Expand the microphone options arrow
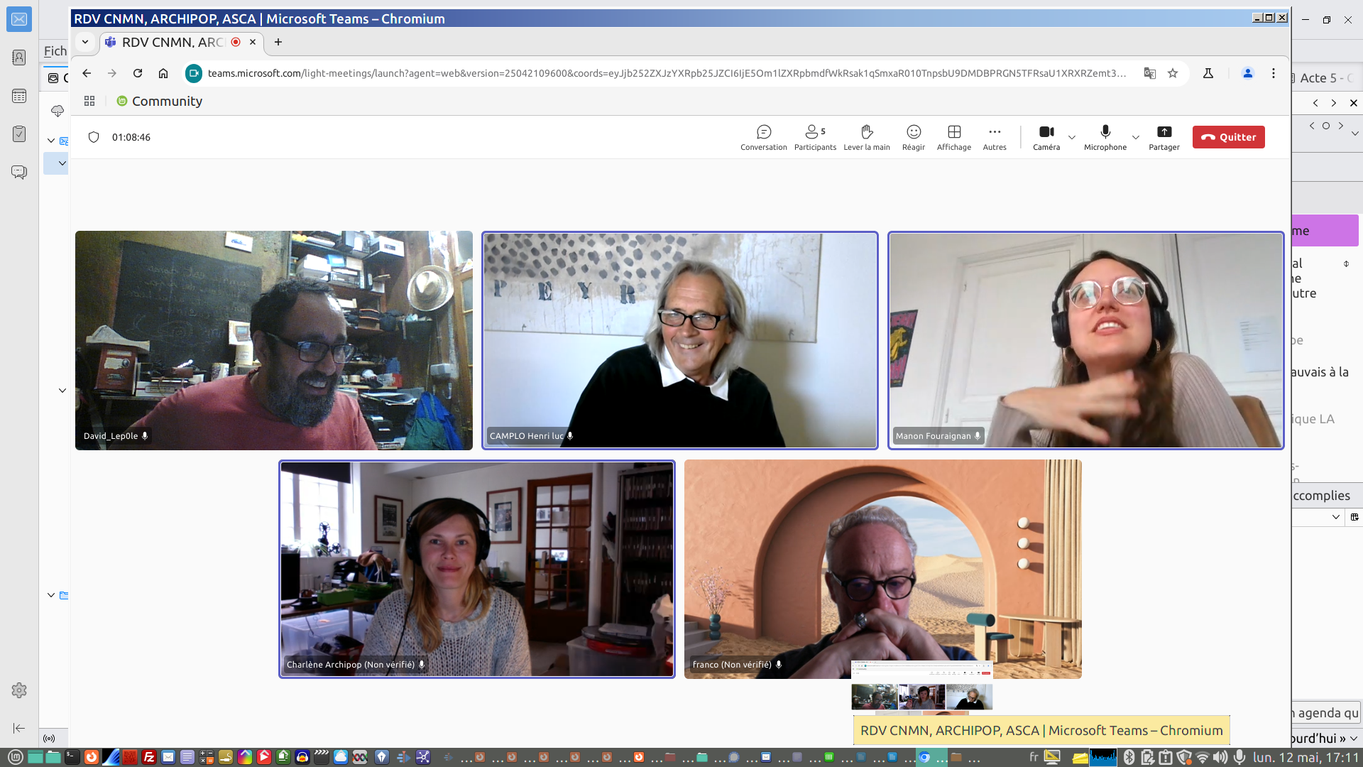The image size is (1363, 767). click(x=1135, y=137)
